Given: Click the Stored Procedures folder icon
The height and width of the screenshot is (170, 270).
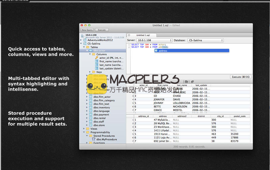Looking at the screenshot, I should click(x=91, y=136).
